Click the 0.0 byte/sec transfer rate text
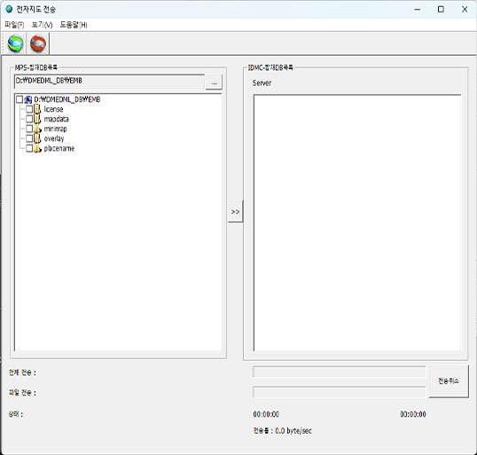The height and width of the screenshot is (455, 477). point(293,431)
